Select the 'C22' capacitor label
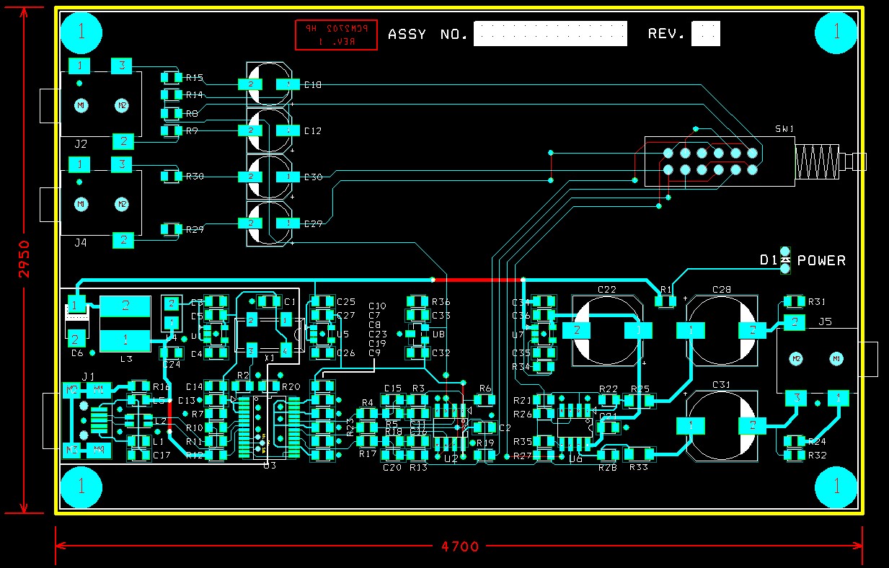 (x=607, y=289)
